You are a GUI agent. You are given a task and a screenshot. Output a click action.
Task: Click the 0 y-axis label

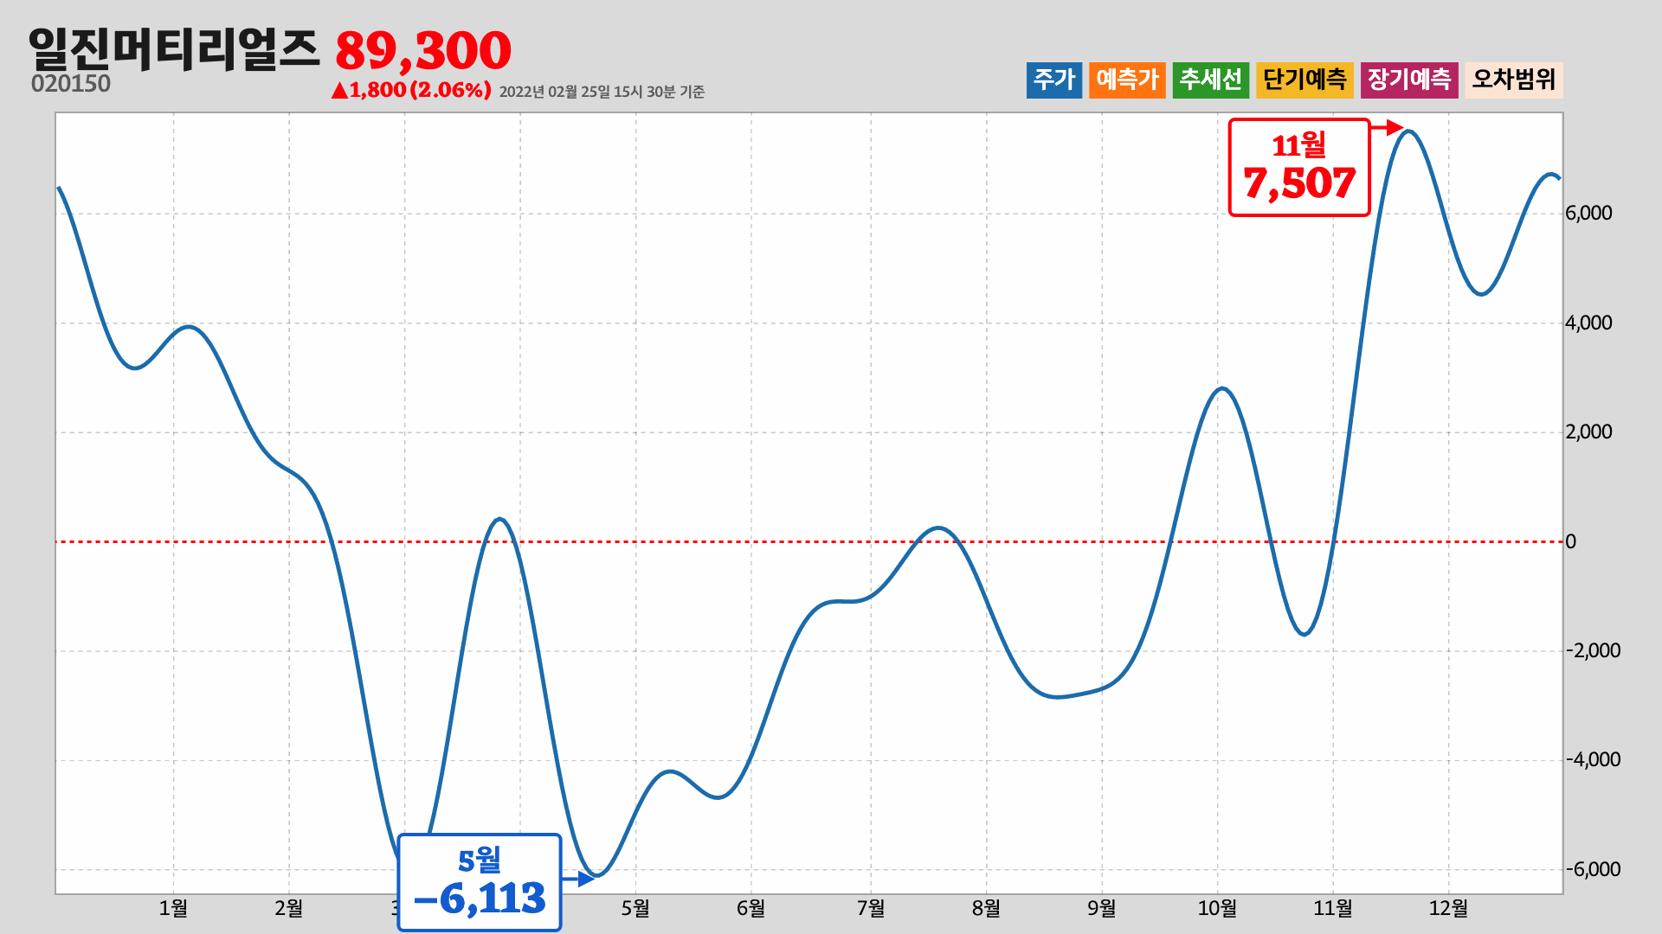click(x=1571, y=542)
